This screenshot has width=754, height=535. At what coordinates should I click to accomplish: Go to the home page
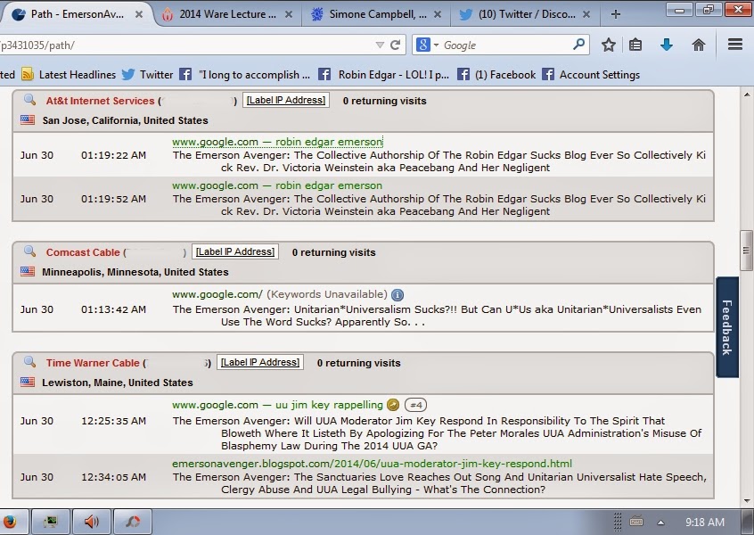(698, 45)
